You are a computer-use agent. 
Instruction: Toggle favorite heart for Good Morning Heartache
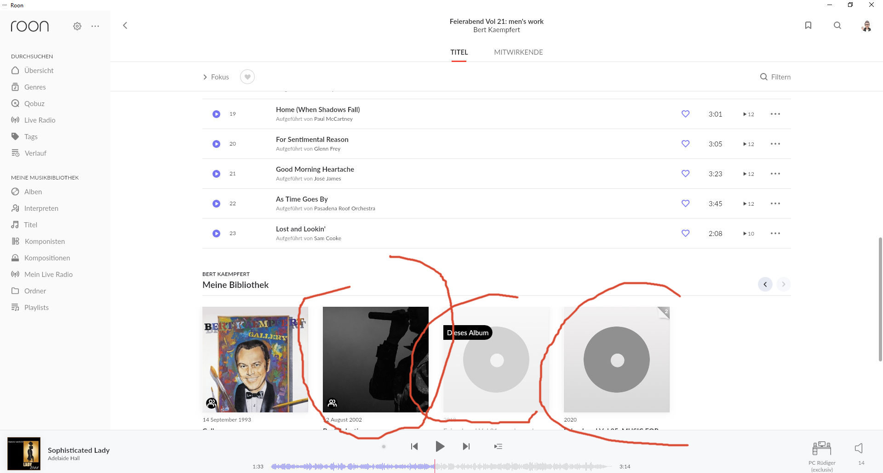pyautogui.click(x=685, y=174)
